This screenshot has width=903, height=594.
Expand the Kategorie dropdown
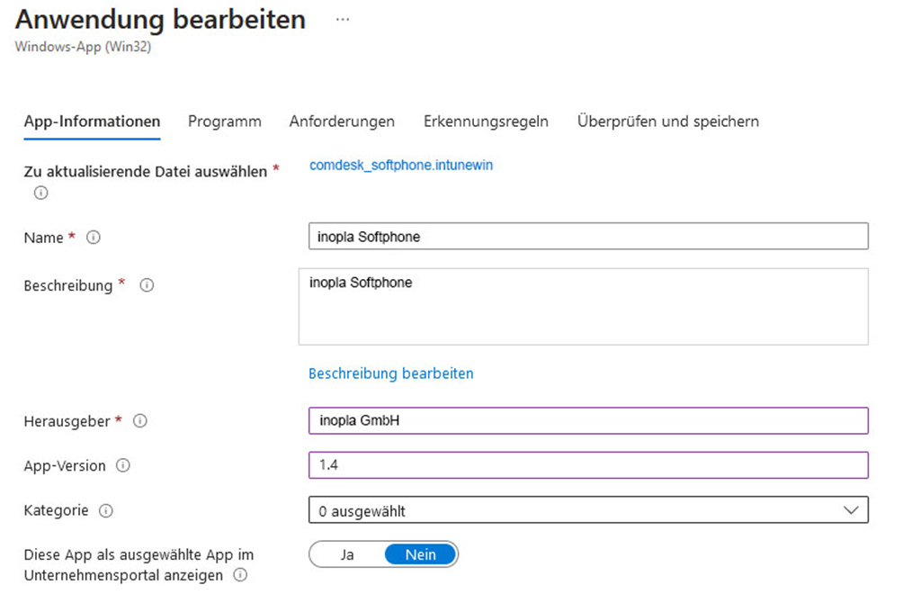tap(587, 510)
